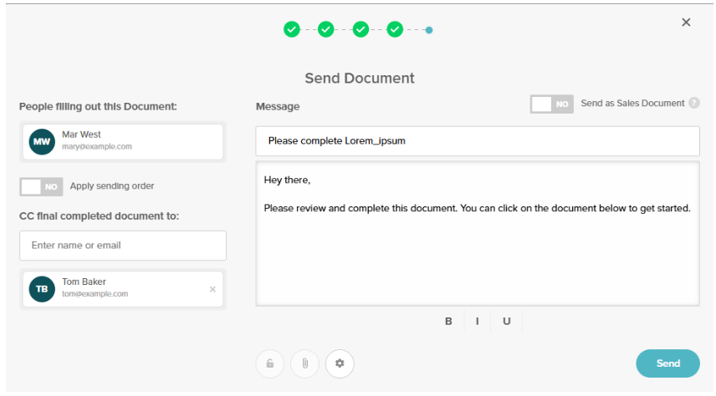Click the fourth completed step checkmark

tap(395, 29)
